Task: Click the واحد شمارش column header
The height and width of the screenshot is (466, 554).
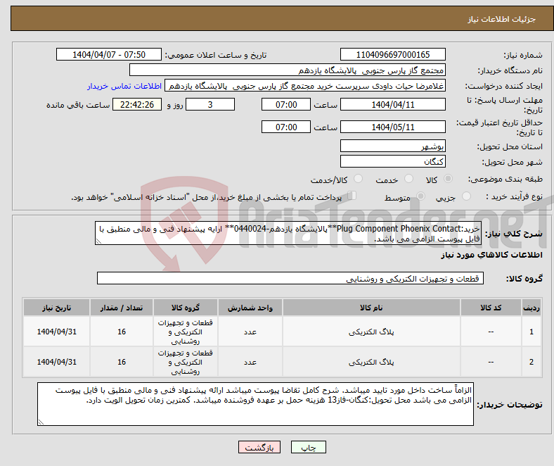Action: coord(250,308)
